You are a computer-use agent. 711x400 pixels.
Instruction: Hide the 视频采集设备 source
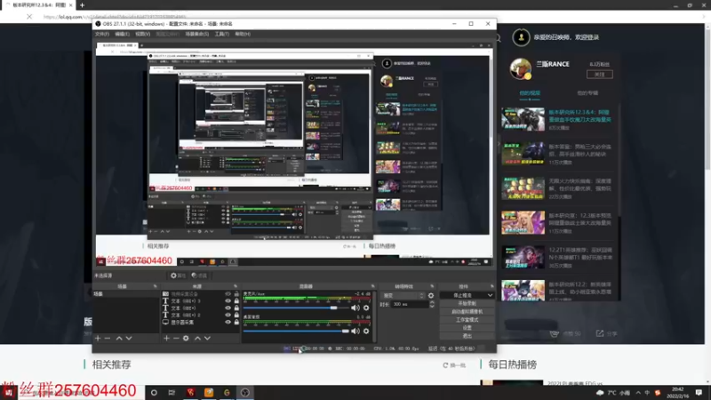pyautogui.click(x=228, y=294)
